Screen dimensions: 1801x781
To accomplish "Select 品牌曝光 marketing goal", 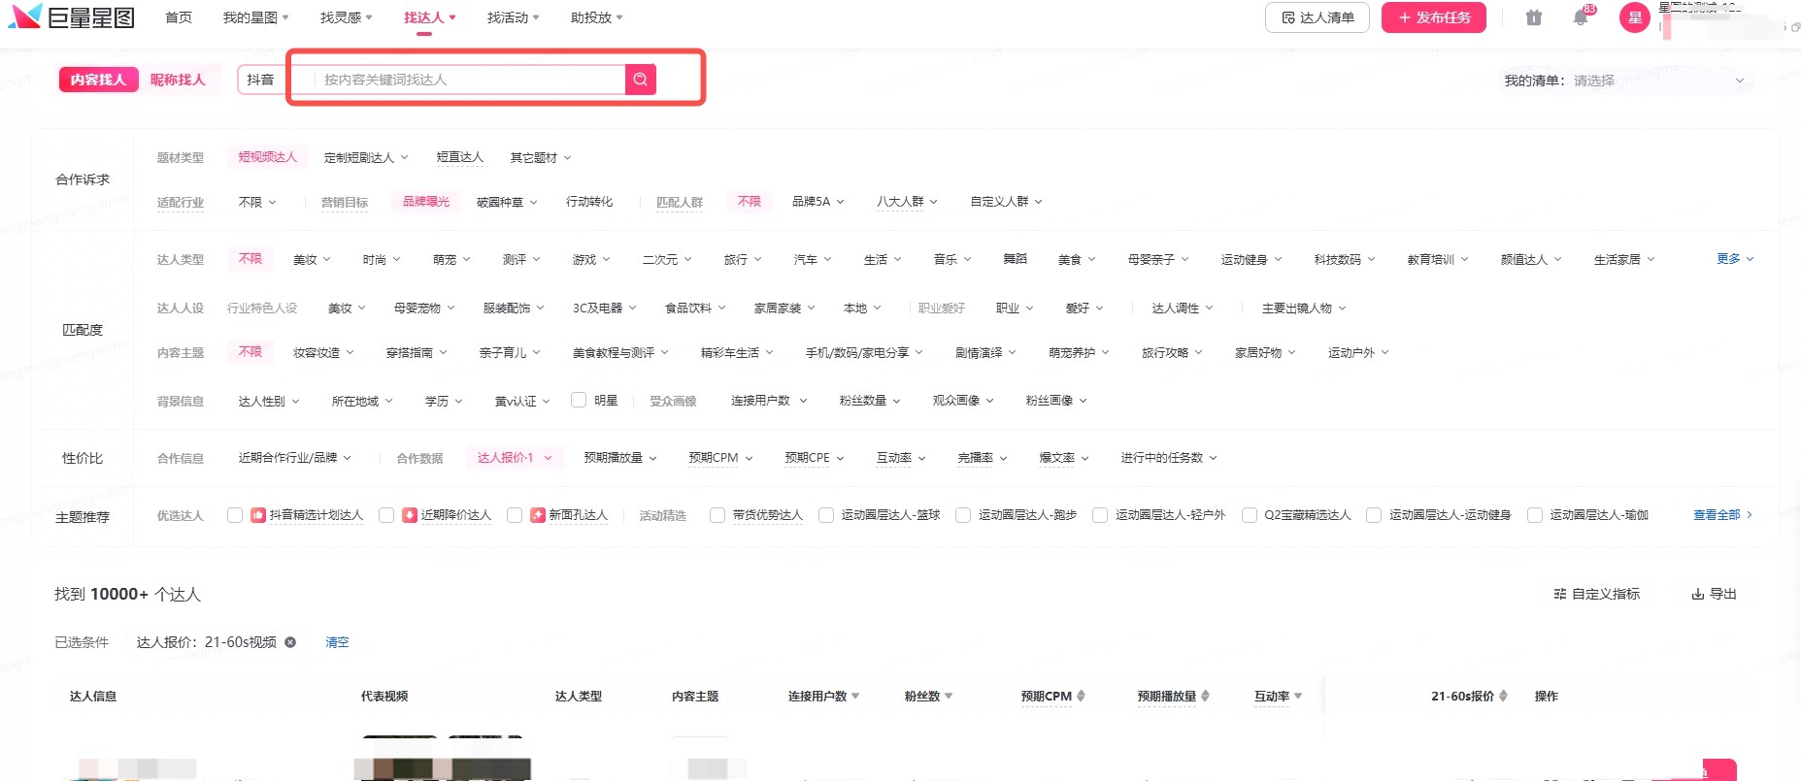I will [426, 201].
